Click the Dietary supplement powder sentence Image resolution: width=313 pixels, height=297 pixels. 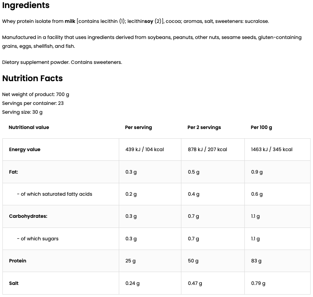point(62,62)
